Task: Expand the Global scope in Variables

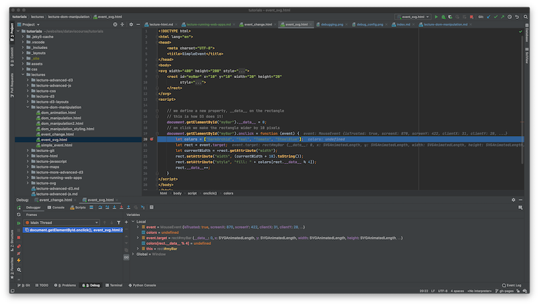Action: [133, 255]
